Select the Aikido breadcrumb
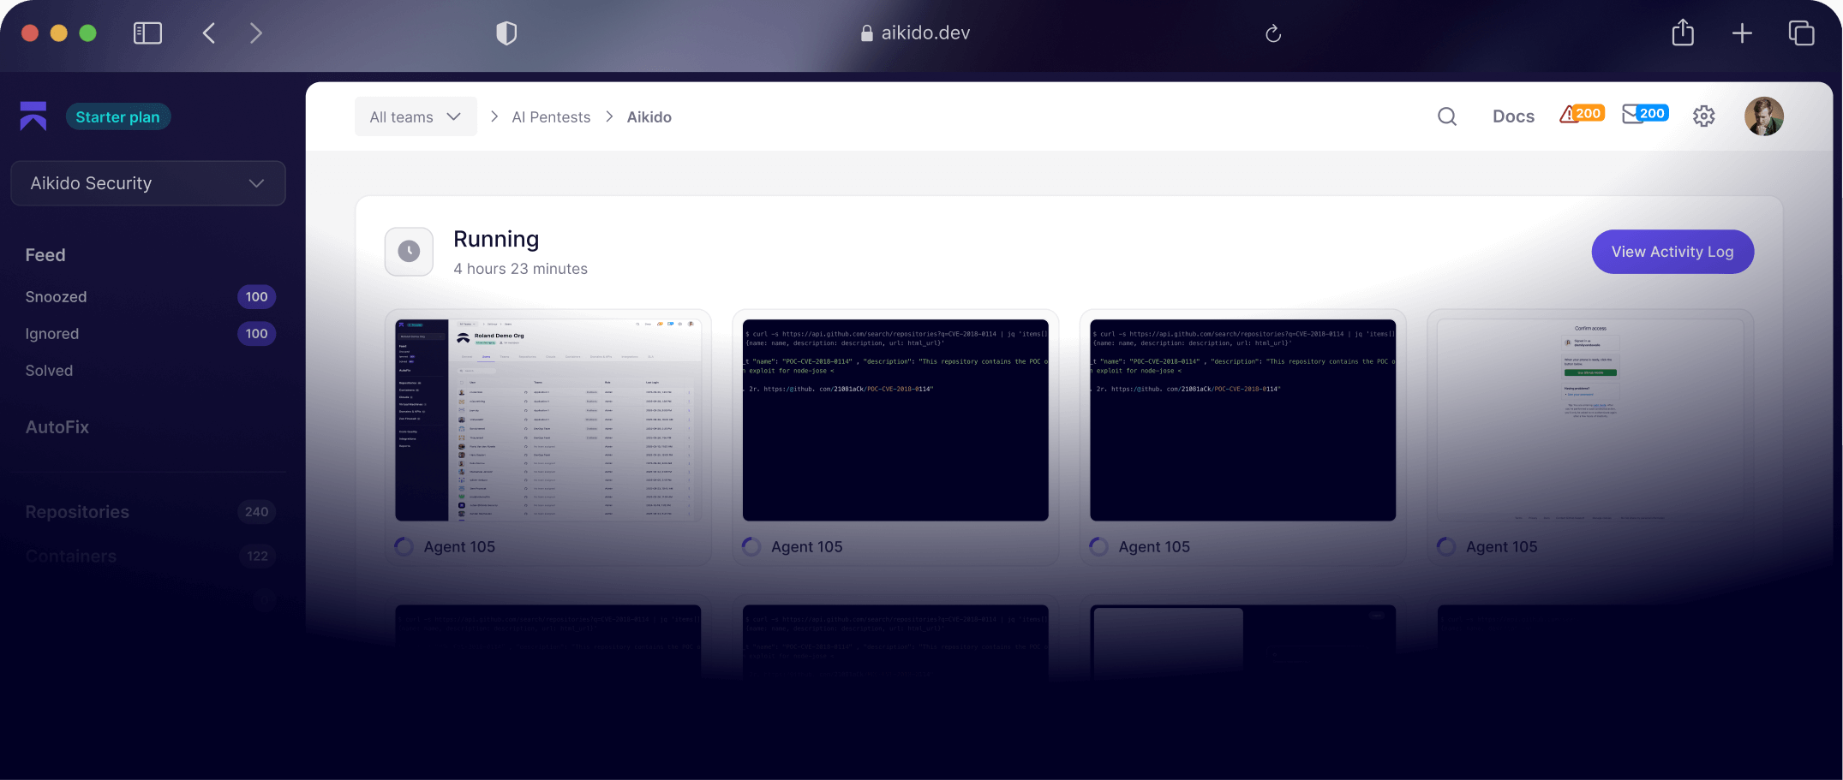The width and height of the screenshot is (1843, 780). click(649, 117)
